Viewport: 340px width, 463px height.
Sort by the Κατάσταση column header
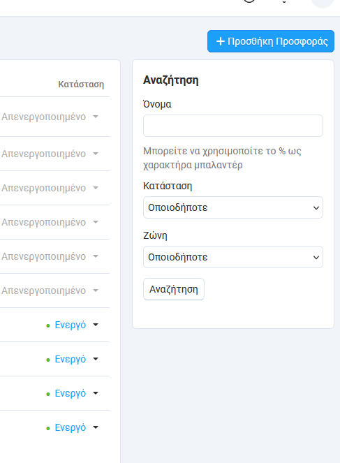click(x=81, y=84)
